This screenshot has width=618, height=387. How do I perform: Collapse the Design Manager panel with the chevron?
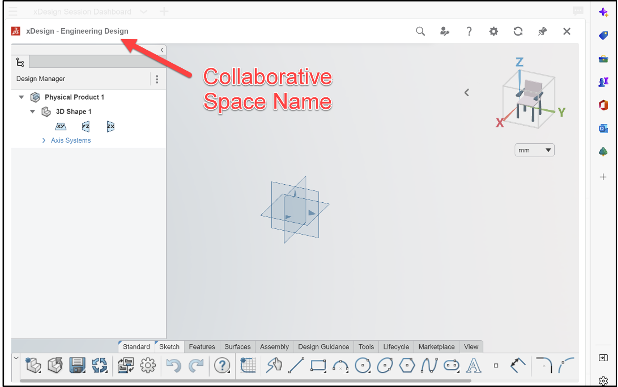click(x=162, y=50)
